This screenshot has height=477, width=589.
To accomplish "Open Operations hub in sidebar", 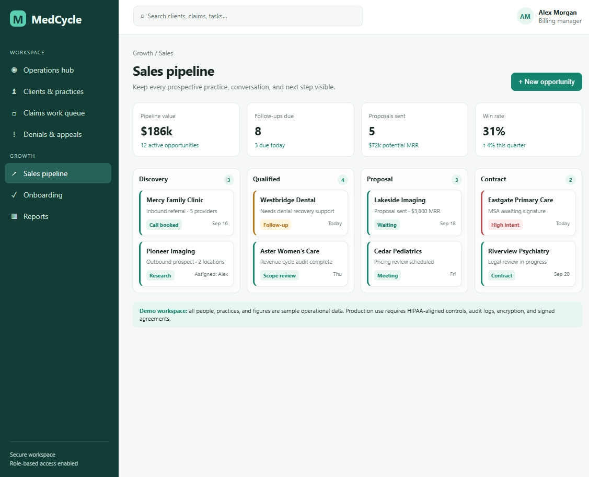I will 58,70.
